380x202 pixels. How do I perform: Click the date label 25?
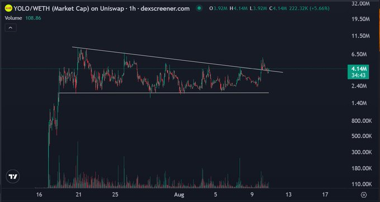click(115, 195)
